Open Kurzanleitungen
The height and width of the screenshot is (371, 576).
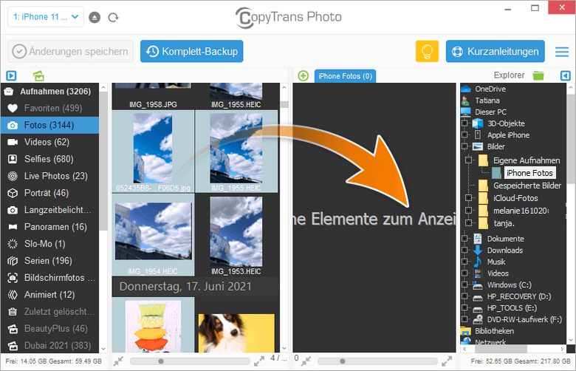496,52
